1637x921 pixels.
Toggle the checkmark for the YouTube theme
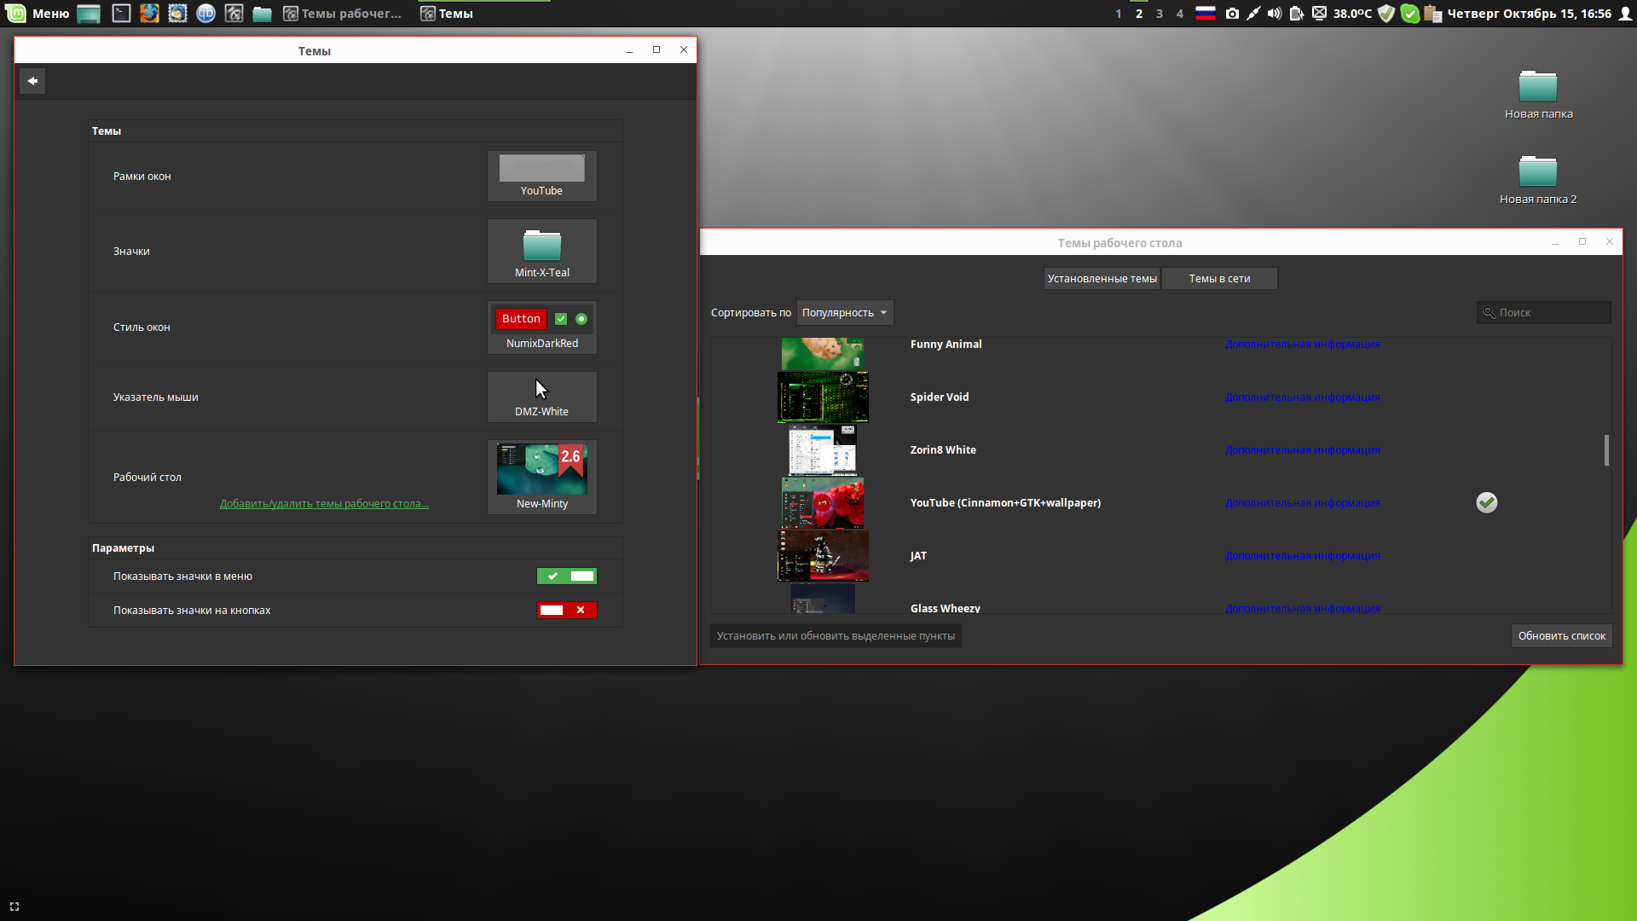pos(1486,503)
